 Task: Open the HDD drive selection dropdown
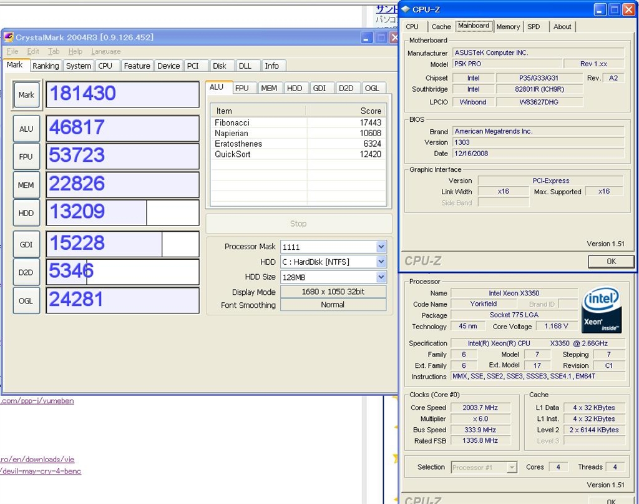(x=381, y=262)
